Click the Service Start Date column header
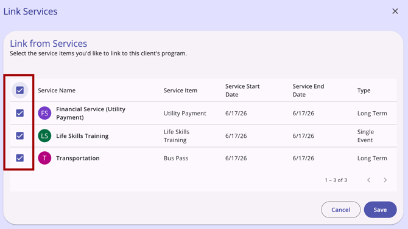Viewport: 408px width, 229px height. (242, 91)
